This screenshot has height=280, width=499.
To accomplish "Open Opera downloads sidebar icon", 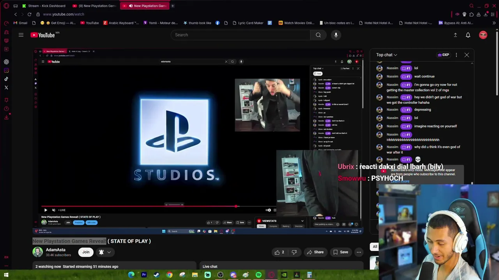I will (6, 117).
